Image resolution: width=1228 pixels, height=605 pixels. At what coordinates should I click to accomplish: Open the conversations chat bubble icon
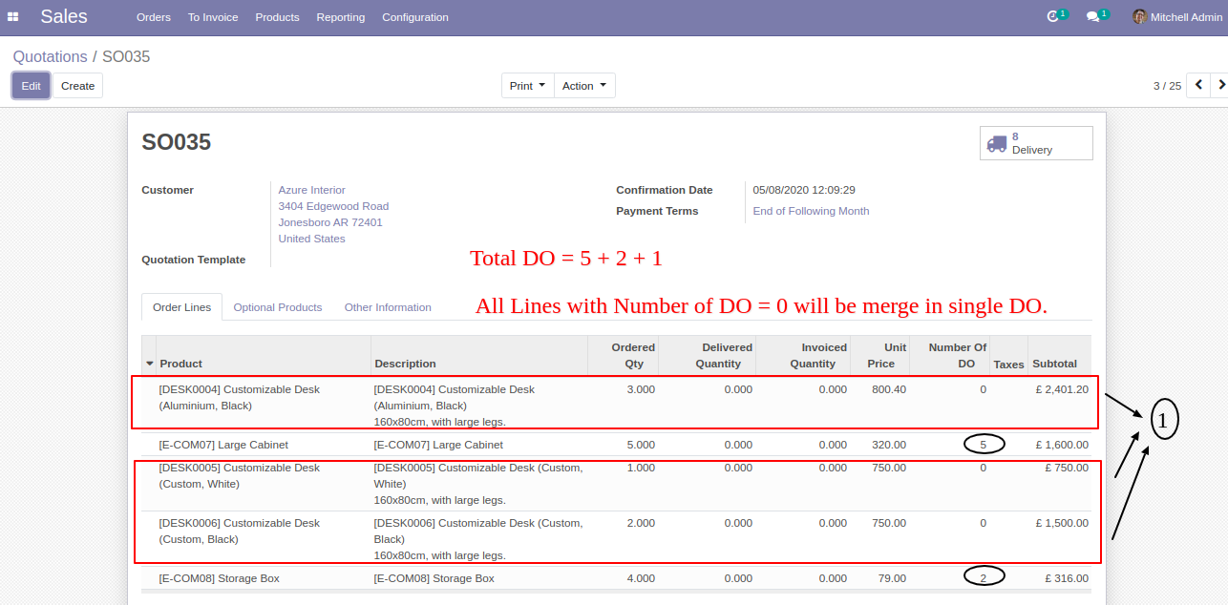click(1093, 17)
